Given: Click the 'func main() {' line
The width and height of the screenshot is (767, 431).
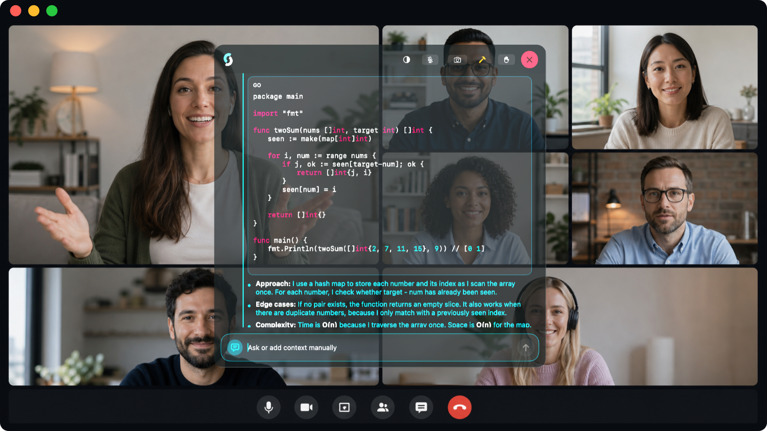Looking at the screenshot, I should click(280, 240).
